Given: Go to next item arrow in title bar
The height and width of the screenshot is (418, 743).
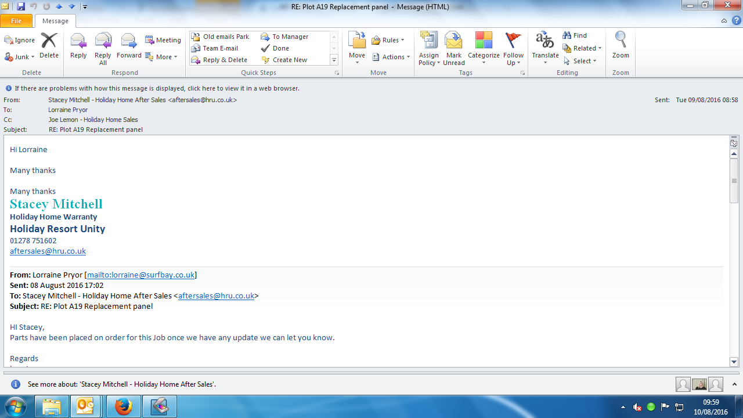Looking at the screenshot, I should point(71,6).
